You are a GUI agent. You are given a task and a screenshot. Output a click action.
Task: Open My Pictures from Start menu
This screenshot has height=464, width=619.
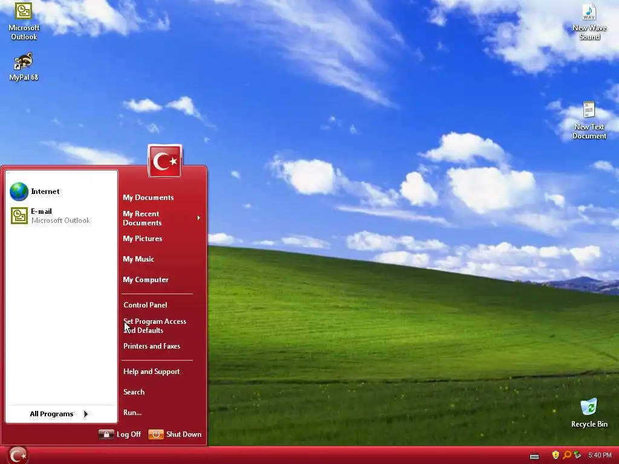(x=143, y=238)
